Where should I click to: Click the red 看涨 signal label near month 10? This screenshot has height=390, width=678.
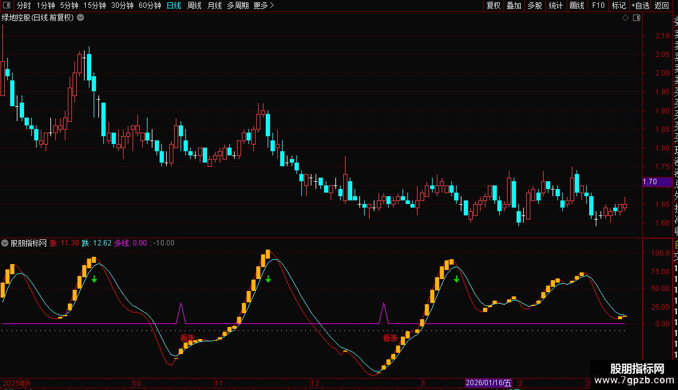tap(188, 338)
